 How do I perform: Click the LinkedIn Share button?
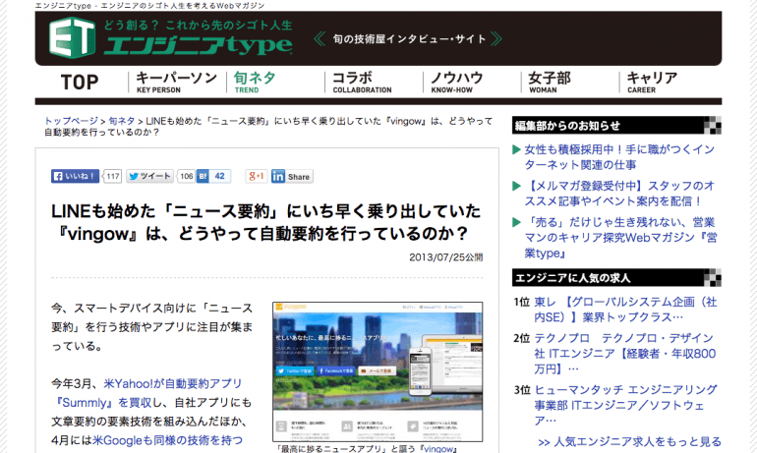292,177
